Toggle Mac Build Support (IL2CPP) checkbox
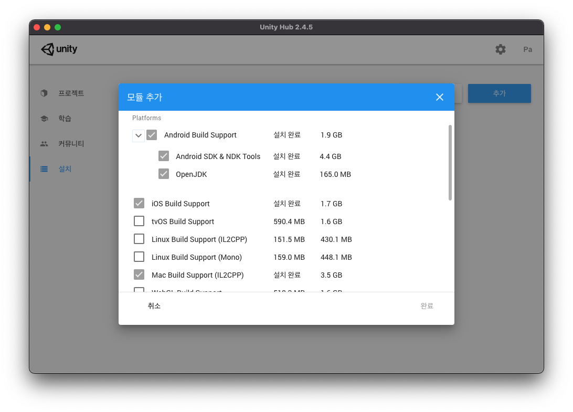This screenshot has width=573, height=412. [x=139, y=274]
